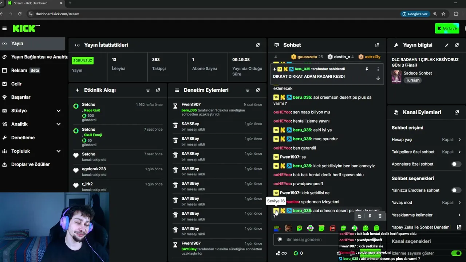The image size is (466, 262).
Task: Open Takipçilere özel sohbet setting
Action: (x=426, y=152)
